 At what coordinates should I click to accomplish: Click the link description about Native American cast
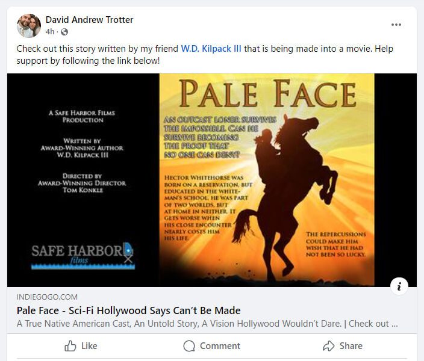pos(207,324)
